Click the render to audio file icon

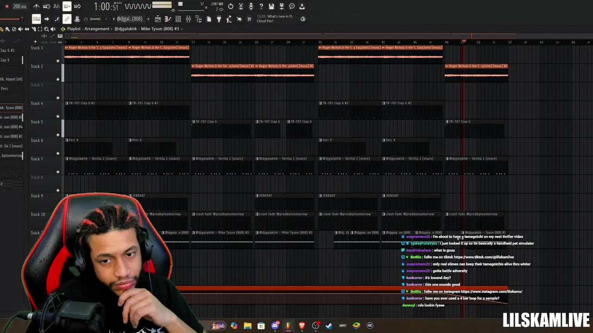[282, 6]
